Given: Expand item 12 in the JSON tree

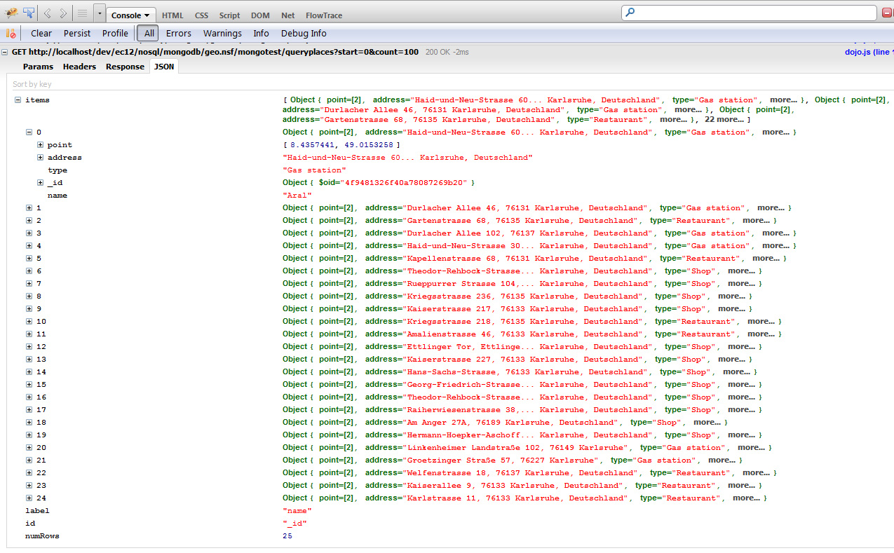Looking at the screenshot, I should [x=29, y=347].
